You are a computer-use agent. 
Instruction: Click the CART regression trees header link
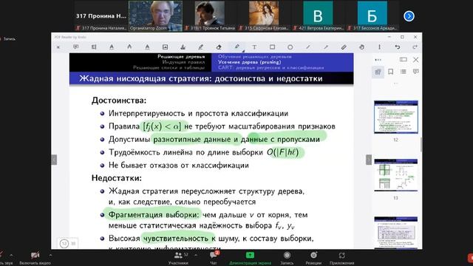[x=271, y=68]
